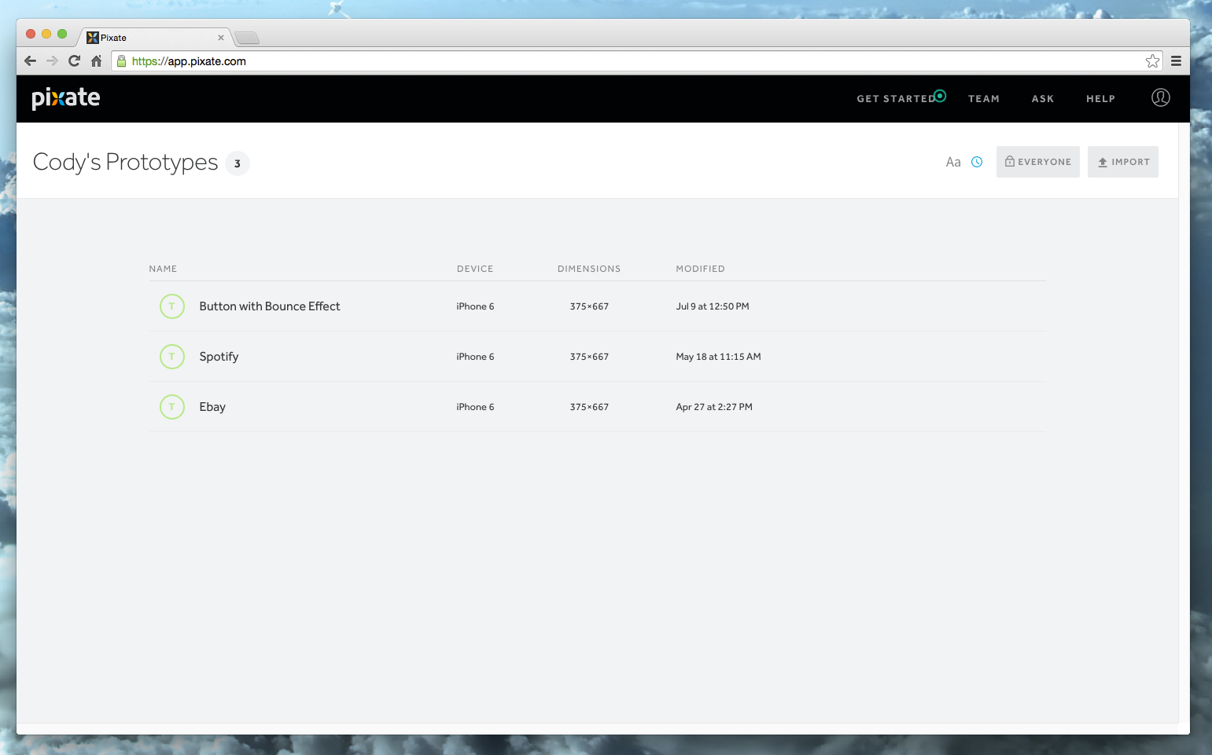
Task: Open the Spotify prototype
Action: point(219,357)
